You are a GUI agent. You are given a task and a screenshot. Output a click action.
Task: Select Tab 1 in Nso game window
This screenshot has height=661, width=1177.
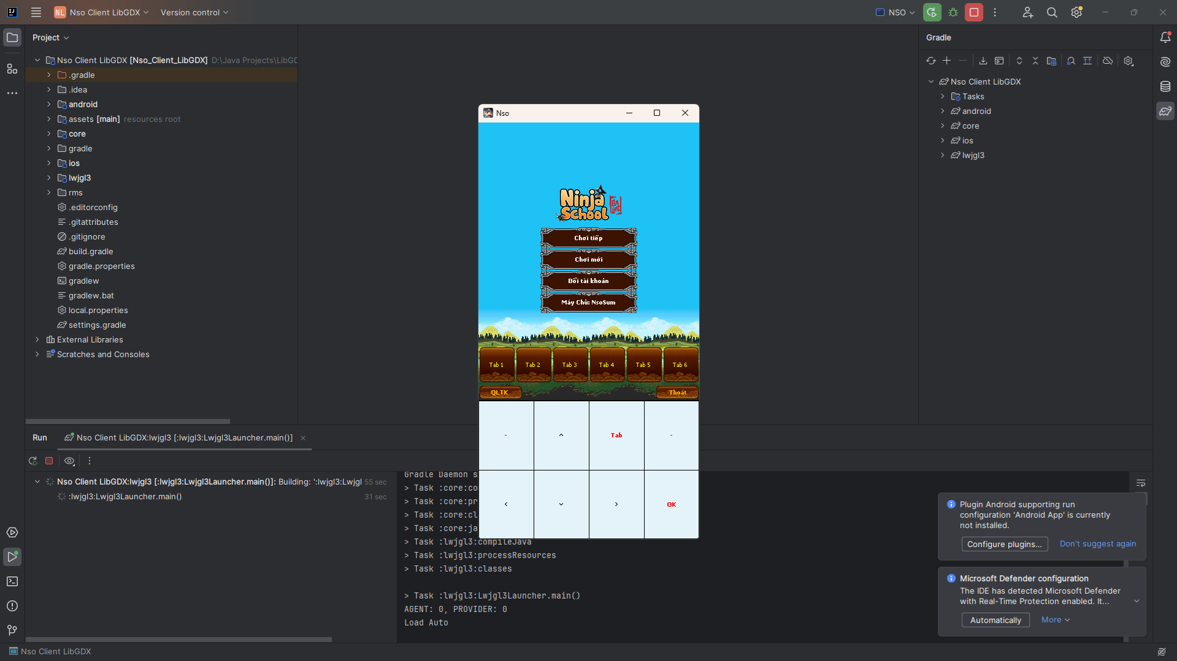click(x=496, y=364)
